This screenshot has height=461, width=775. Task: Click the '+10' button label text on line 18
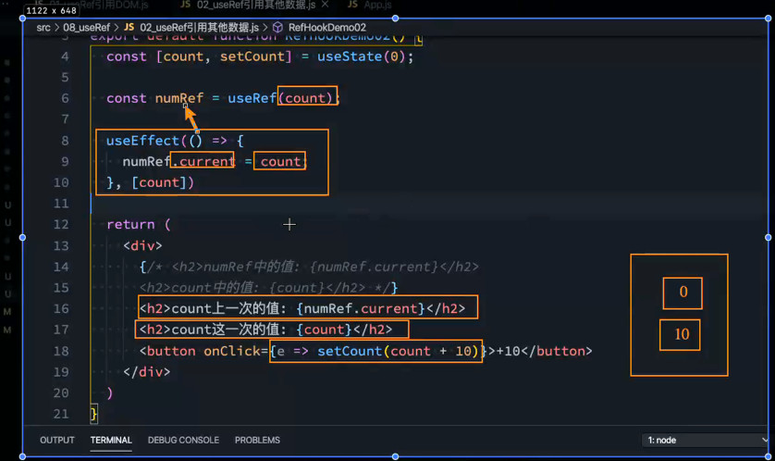(x=508, y=351)
